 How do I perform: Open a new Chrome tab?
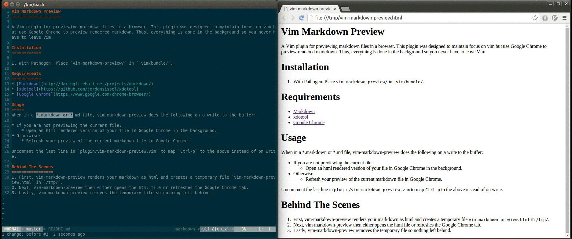[x=345, y=9]
